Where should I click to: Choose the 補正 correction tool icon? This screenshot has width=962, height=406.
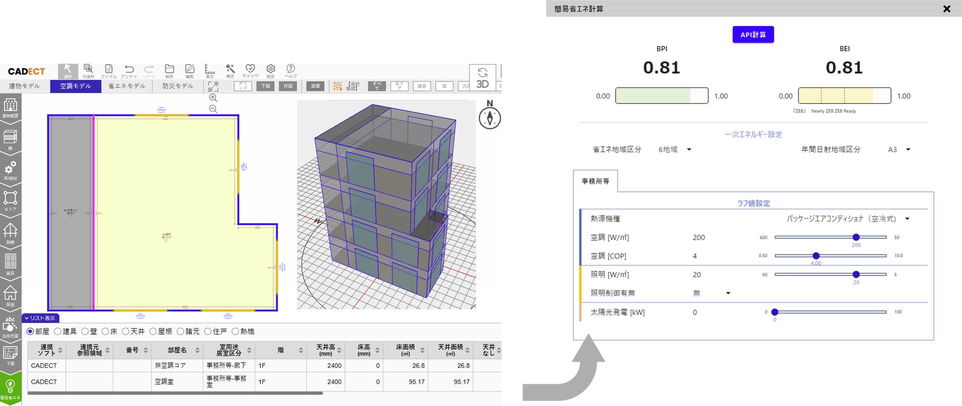(230, 71)
